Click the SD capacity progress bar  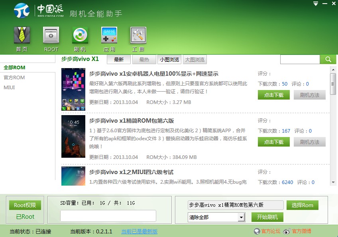point(108,216)
